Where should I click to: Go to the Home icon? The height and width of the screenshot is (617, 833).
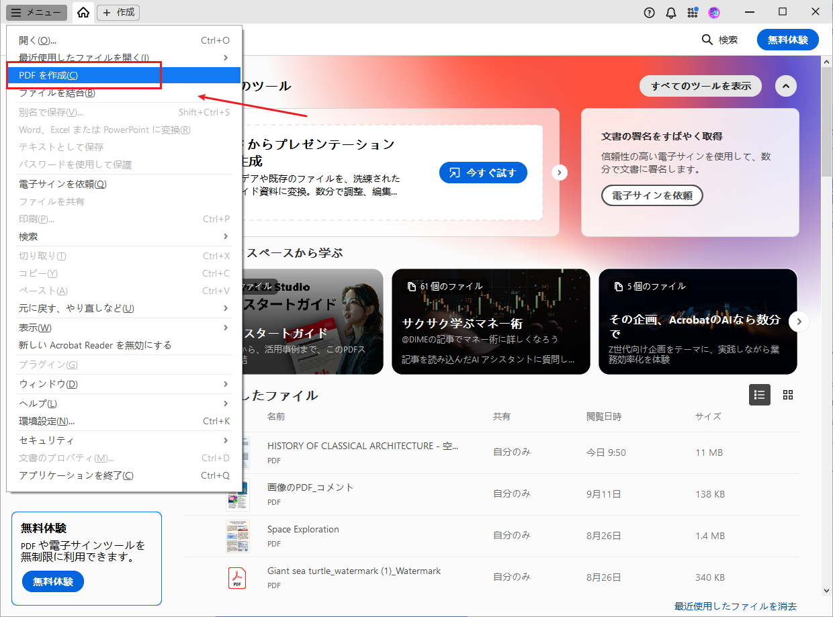point(83,12)
